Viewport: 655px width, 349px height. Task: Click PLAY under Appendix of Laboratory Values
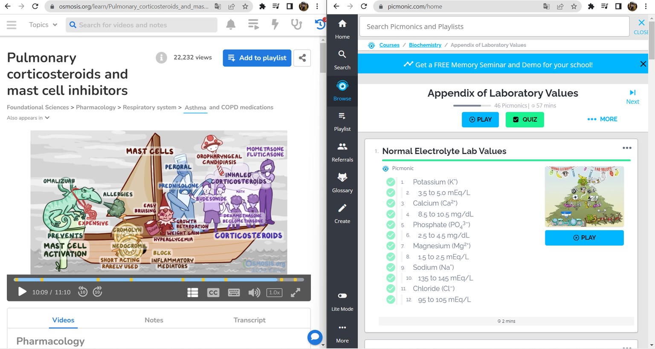coord(480,120)
